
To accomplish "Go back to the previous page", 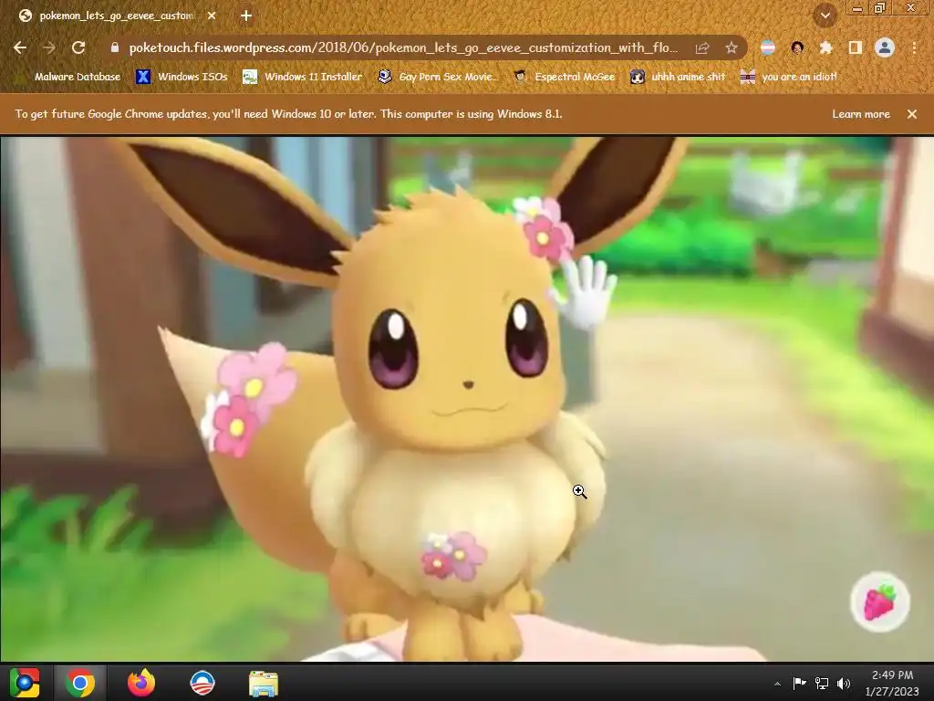I will 20,47.
